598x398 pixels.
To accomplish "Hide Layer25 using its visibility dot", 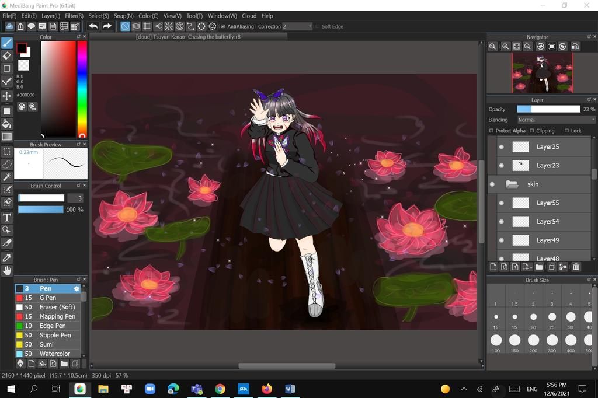I will tap(502, 147).
